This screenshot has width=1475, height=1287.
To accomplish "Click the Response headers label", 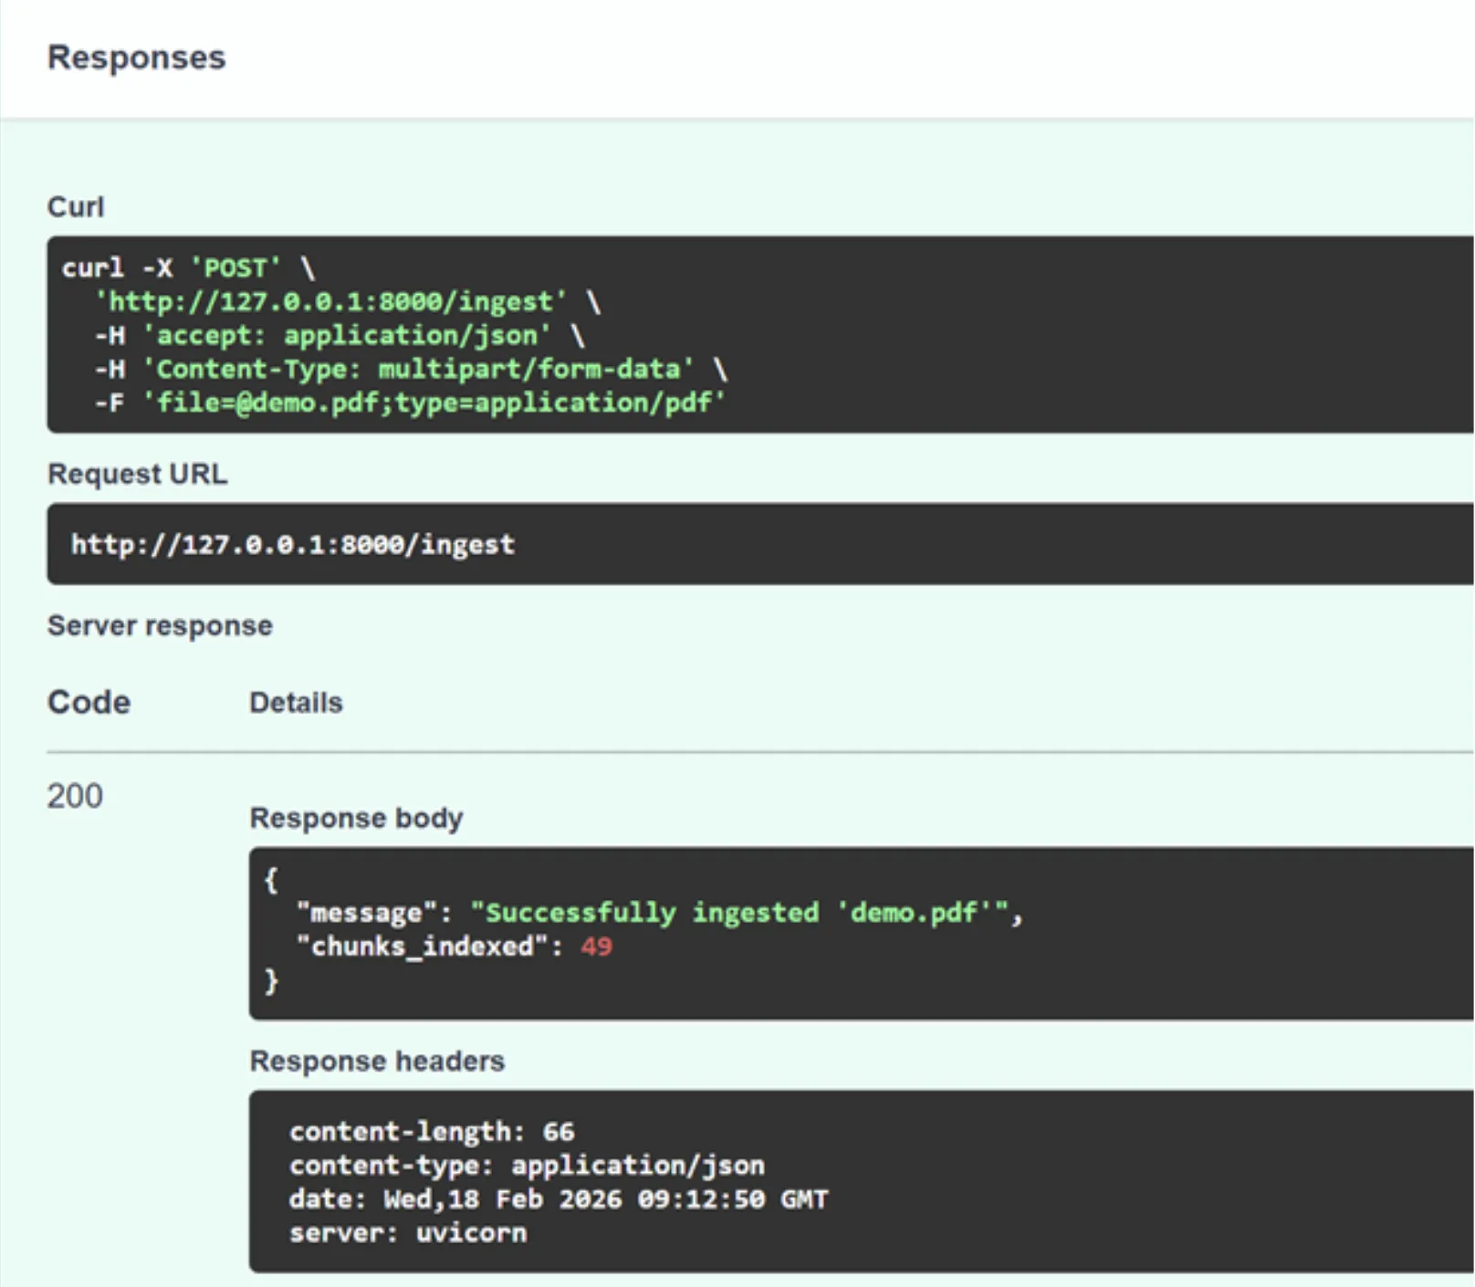I will pyautogui.click(x=377, y=1062).
